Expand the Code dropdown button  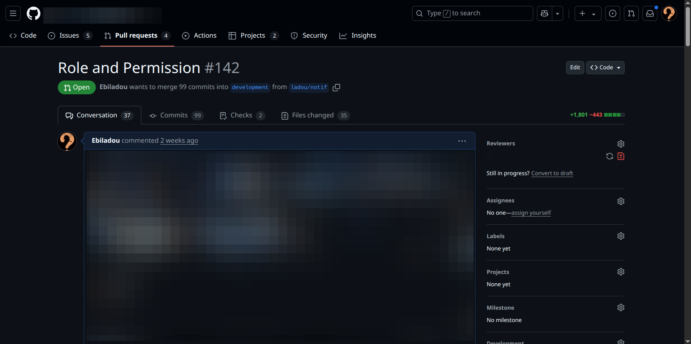tap(605, 67)
